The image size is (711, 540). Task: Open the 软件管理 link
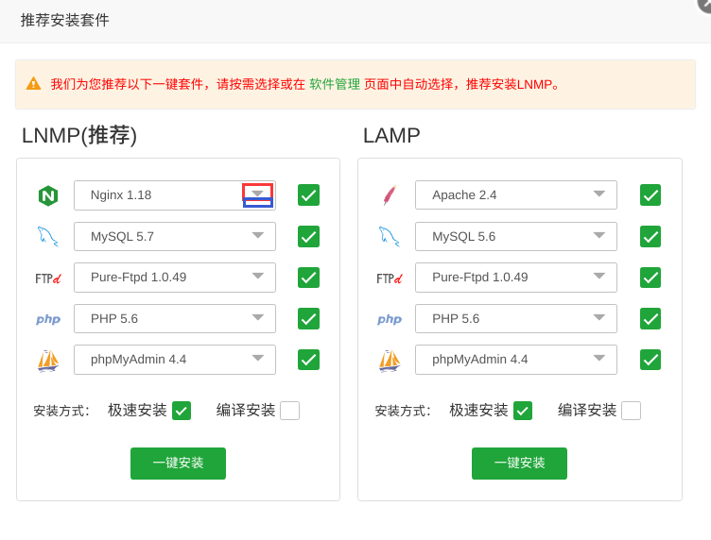click(x=335, y=84)
